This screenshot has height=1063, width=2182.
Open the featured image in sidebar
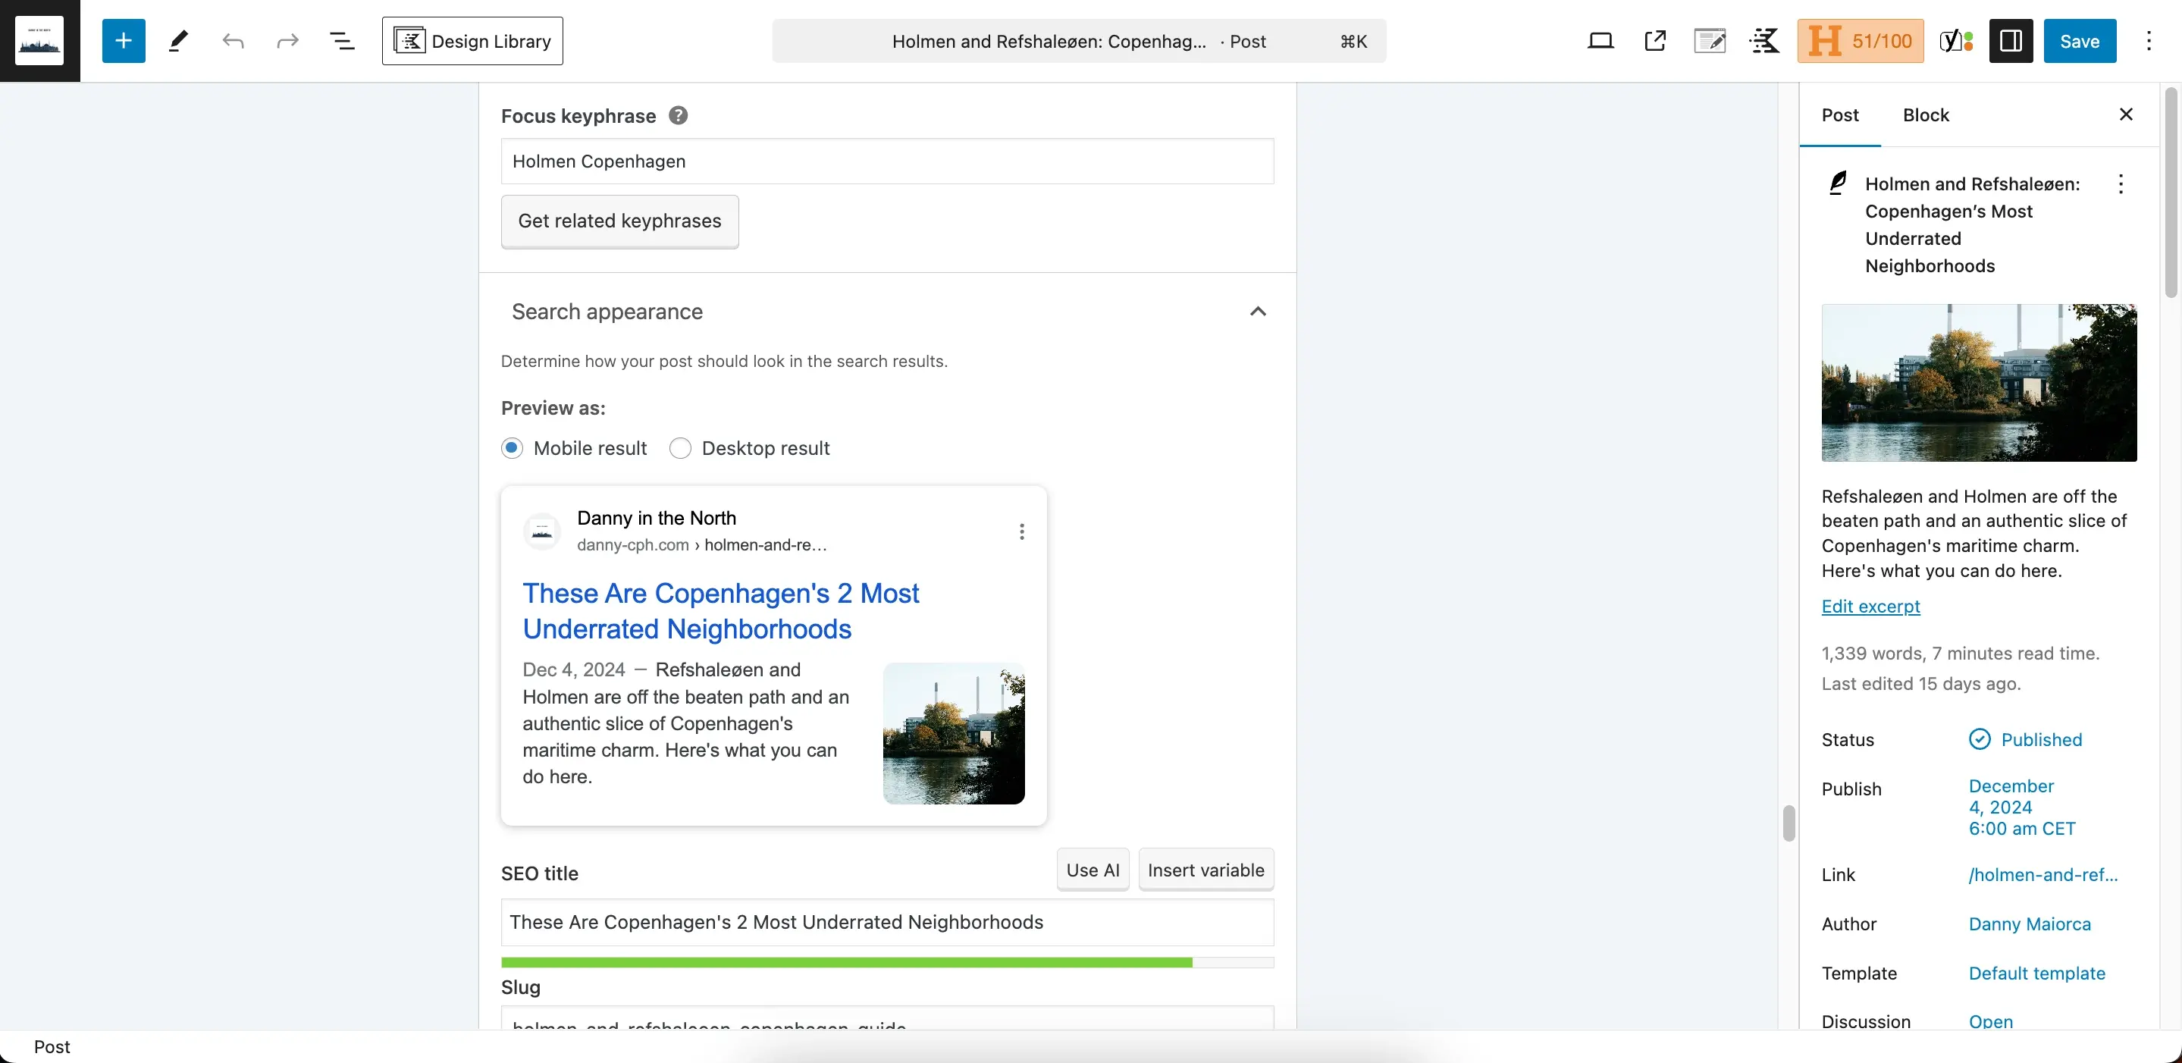pyautogui.click(x=1979, y=383)
